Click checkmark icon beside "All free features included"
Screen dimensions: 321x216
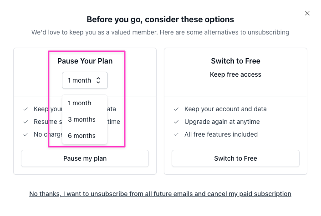click(x=176, y=135)
